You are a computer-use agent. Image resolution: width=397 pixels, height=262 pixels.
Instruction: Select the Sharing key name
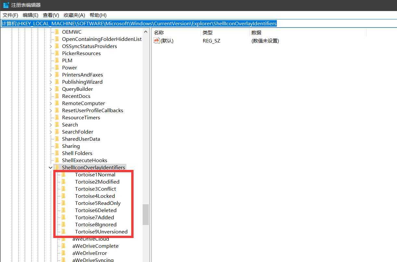click(71, 146)
